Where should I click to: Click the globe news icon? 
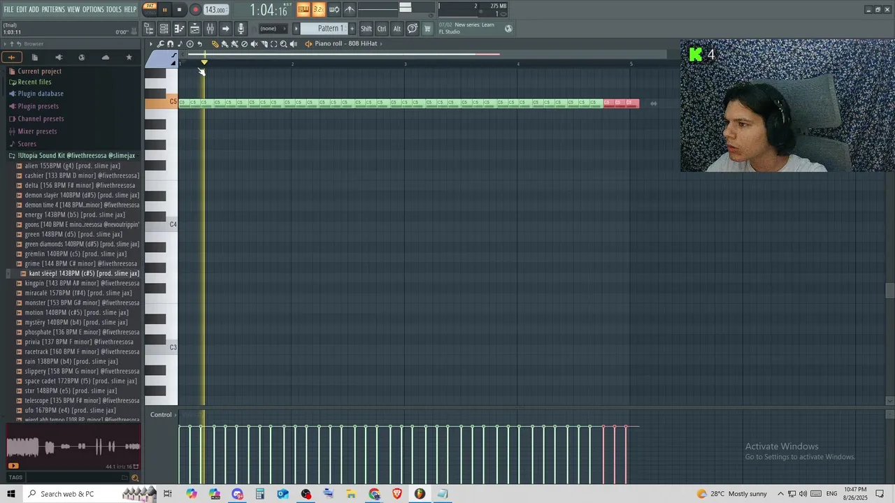(508, 29)
